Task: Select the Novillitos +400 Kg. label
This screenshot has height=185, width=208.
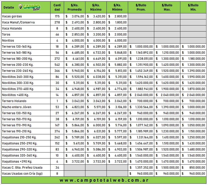Action: click(15, 95)
